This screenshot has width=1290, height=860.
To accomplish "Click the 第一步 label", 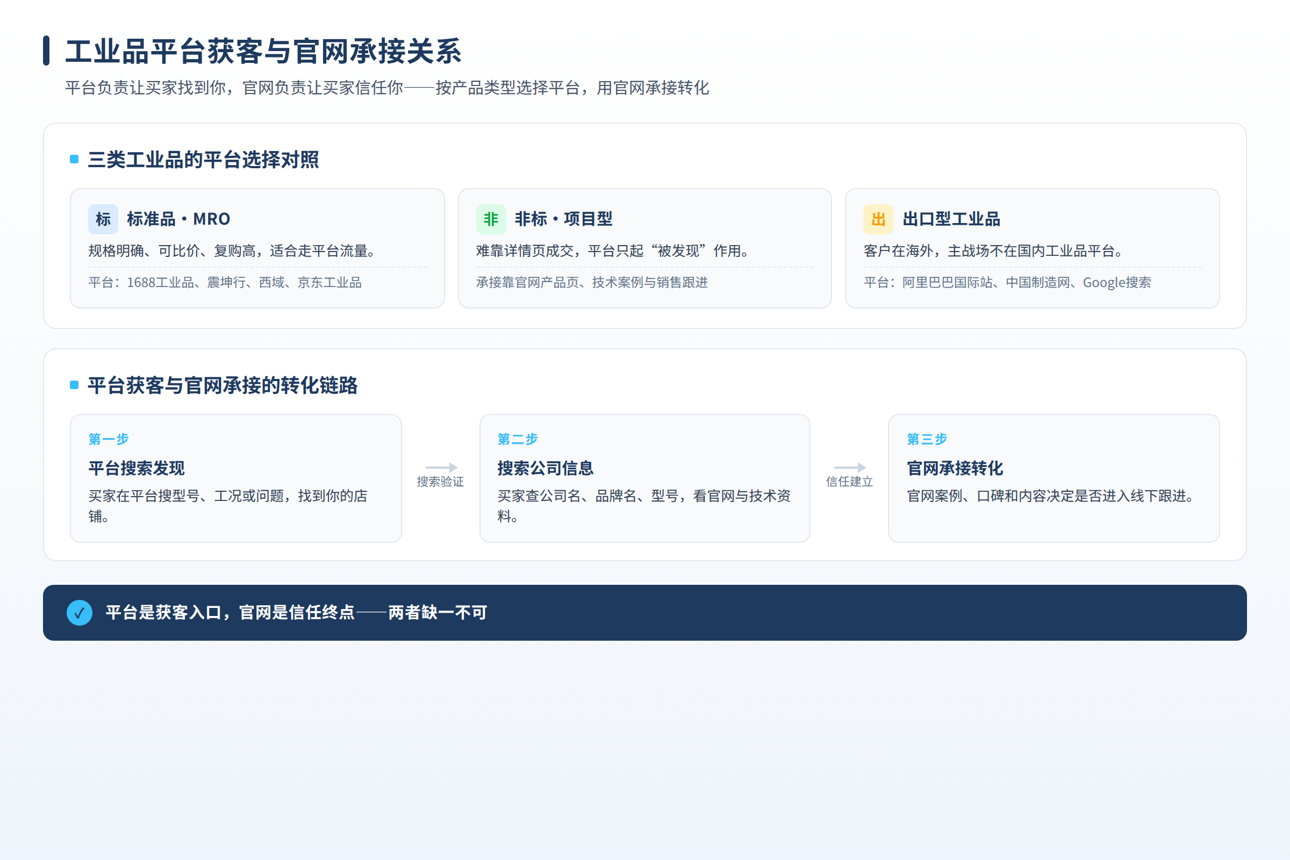I will (x=109, y=439).
